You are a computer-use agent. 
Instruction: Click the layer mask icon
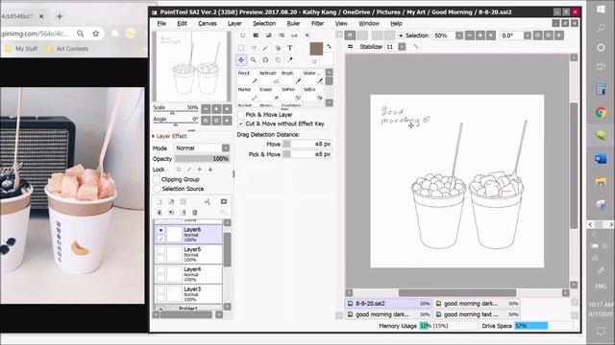(224, 201)
